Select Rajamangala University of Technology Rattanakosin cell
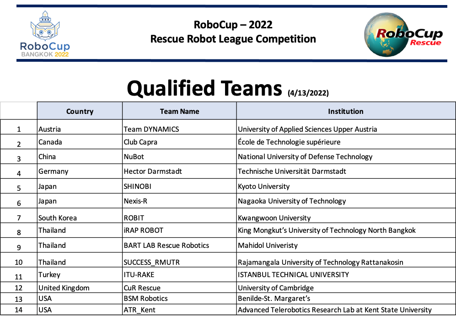The height and width of the screenshot is (316, 456). [x=346, y=260]
